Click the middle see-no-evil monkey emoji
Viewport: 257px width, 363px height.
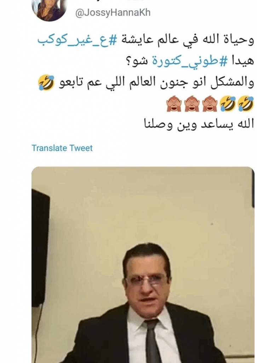192,104
